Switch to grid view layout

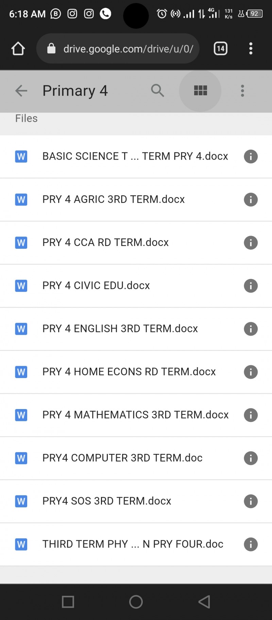pos(200,91)
